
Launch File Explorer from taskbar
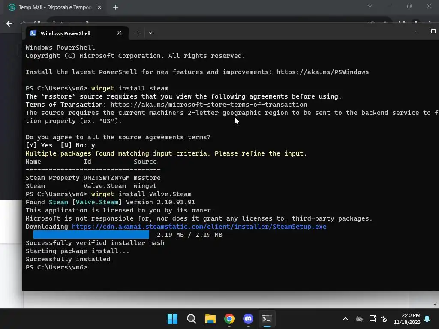pyautogui.click(x=210, y=319)
